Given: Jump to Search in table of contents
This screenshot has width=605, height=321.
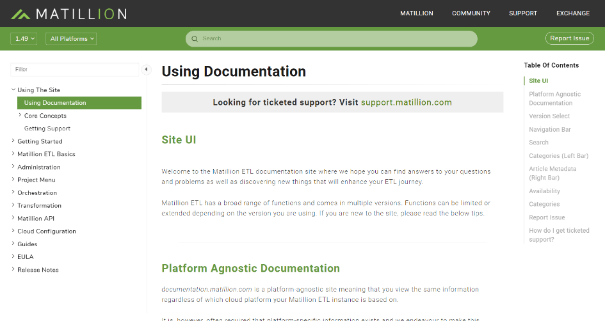Looking at the screenshot, I should point(538,143).
